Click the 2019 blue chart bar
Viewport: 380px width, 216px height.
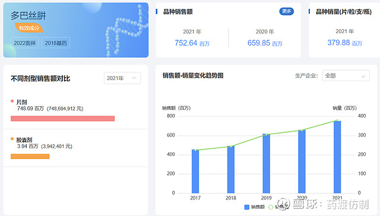tap(267, 163)
